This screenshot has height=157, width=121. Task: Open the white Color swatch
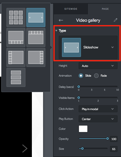coord(83,129)
